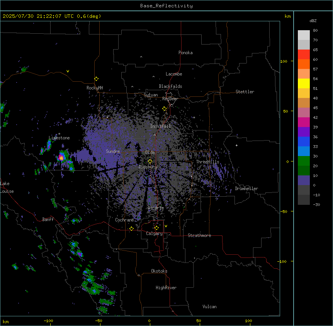Image resolution: width=333 pixels, height=326 pixels.
Task: Click the yellow 54 dBZ legend swatch
Action: (x=304, y=83)
